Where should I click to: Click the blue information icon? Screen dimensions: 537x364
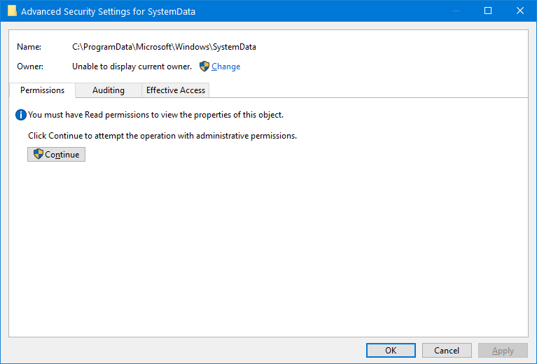pos(20,115)
